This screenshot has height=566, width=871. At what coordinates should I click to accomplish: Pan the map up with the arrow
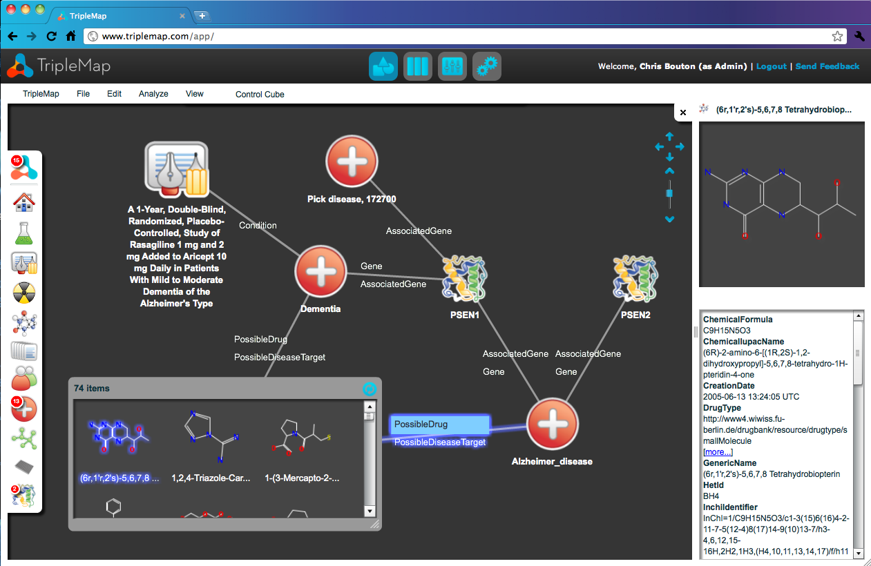(669, 137)
